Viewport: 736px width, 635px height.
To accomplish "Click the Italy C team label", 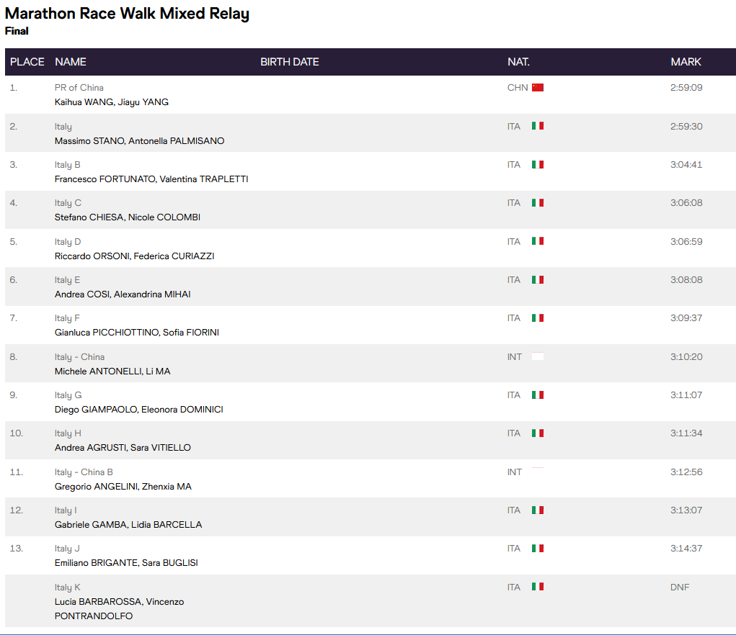I will [x=68, y=204].
